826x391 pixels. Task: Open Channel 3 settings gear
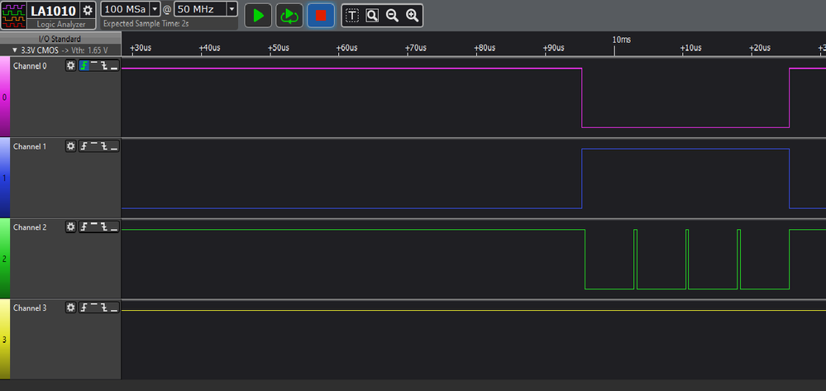pos(70,308)
